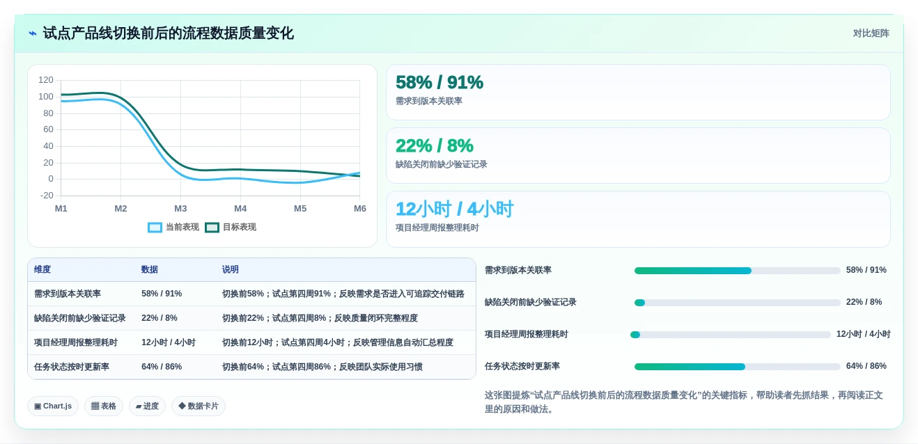Image resolution: width=918 pixels, height=444 pixels.
Task: Click the 22% / 8% progress value label
Action: tap(864, 303)
